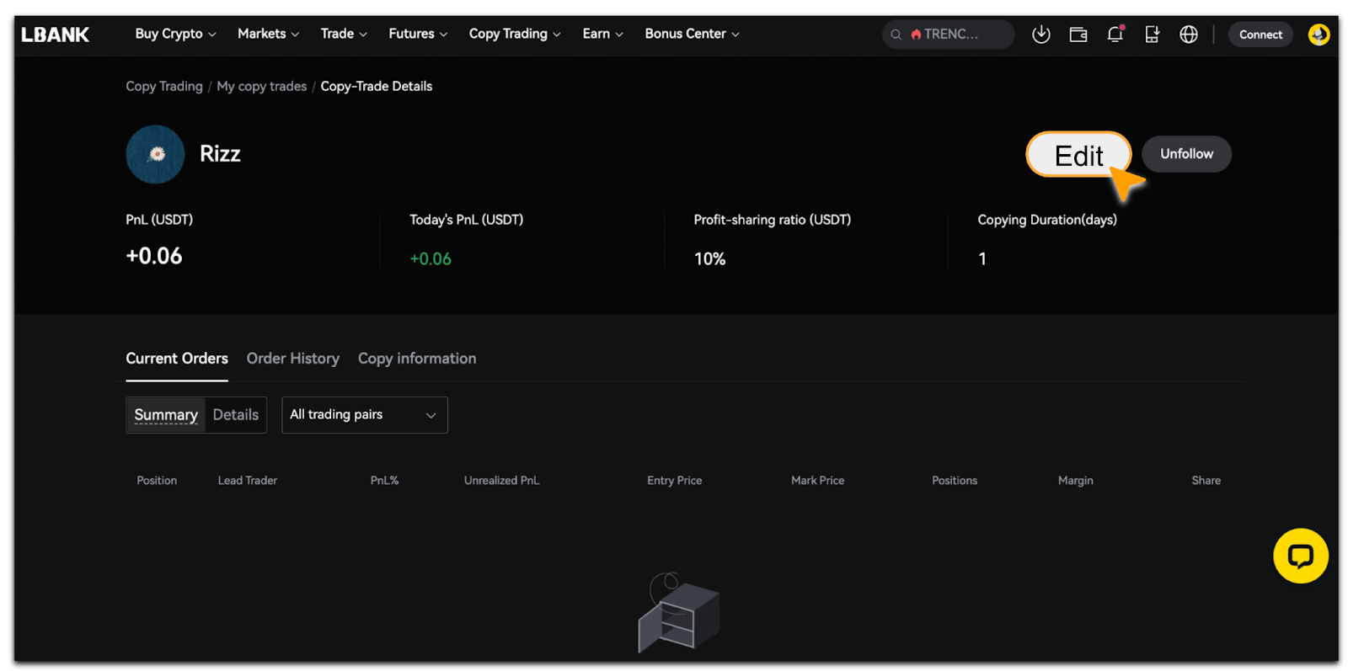Viewport: 1348px width, 671px height.
Task: Click the Profit-sharing ratio (USDT) label
Action: coord(772,220)
